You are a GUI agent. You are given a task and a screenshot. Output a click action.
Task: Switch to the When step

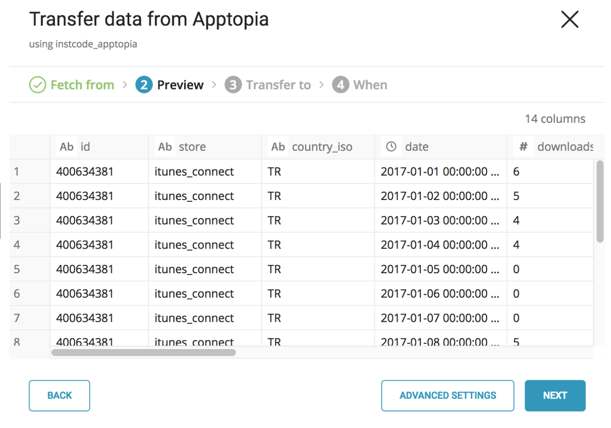(370, 85)
